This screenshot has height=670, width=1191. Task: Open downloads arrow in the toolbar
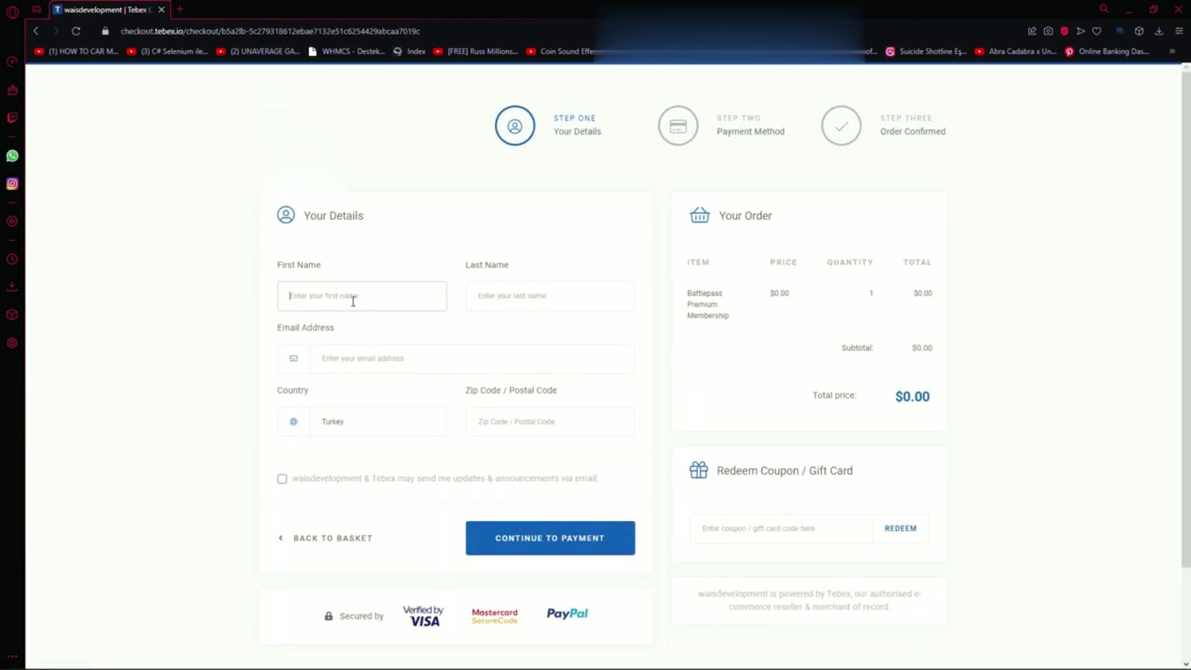coord(1159,31)
